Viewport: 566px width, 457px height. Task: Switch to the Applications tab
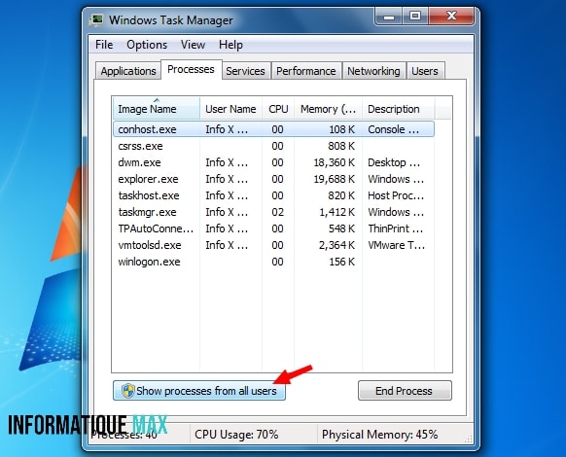[128, 71]
